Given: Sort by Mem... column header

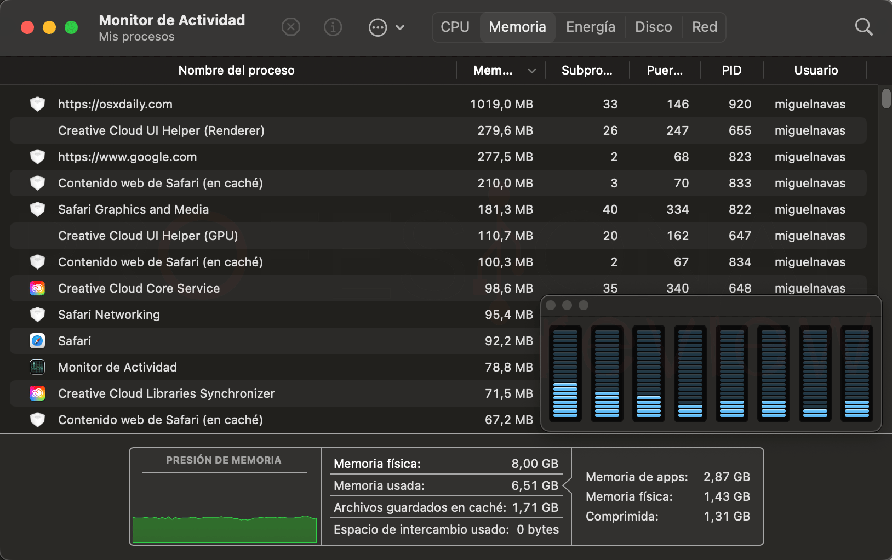Looking at the screenshot, I should point(493,70).
